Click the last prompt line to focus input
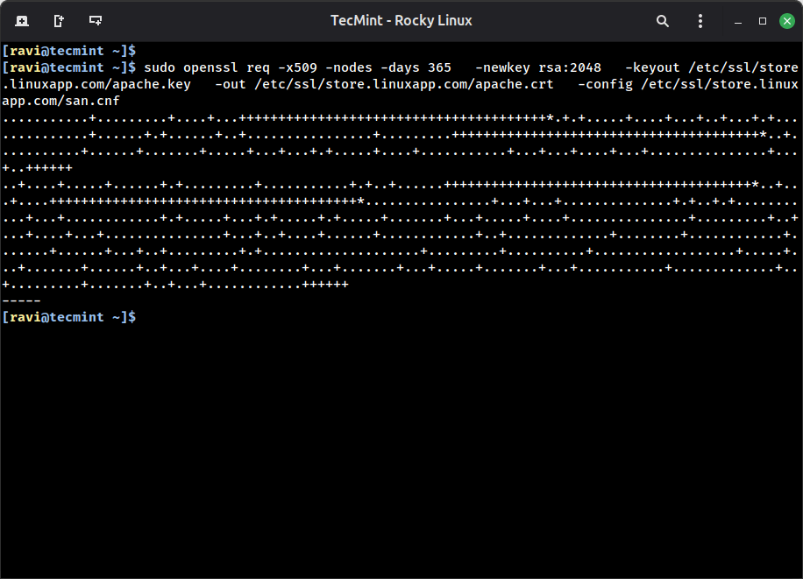 click(69, 317)
